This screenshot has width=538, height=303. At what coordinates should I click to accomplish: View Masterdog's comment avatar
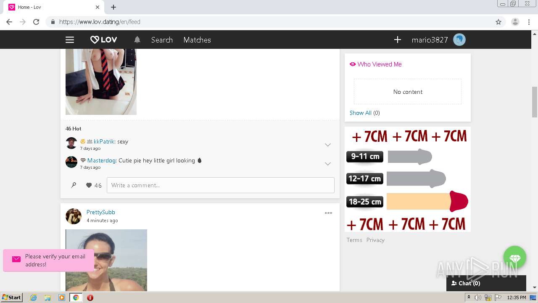71,162
